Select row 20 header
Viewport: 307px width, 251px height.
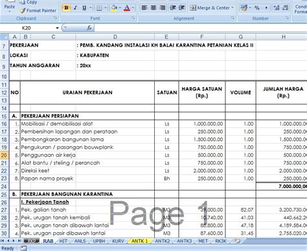(x=4, y=155)
